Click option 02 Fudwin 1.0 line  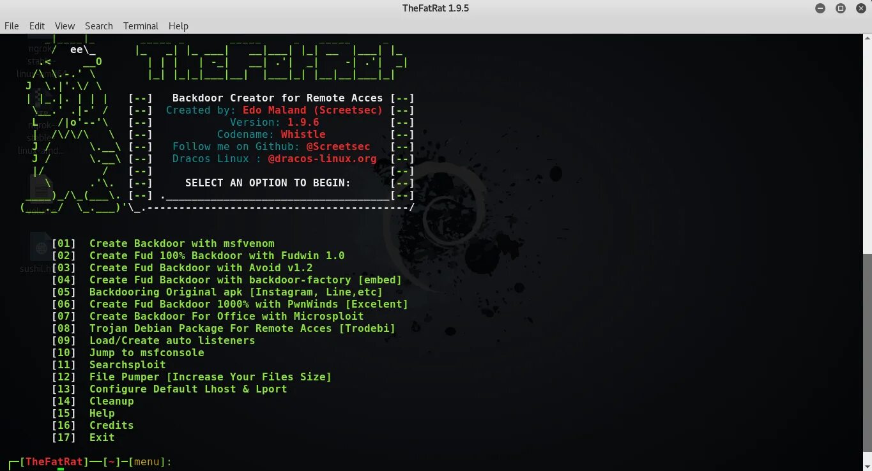coord(198,255)
